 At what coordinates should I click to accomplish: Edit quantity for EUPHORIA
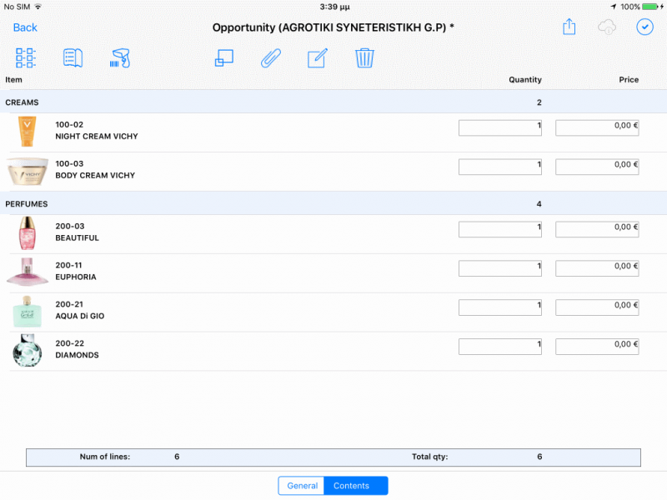coord(499,268)
